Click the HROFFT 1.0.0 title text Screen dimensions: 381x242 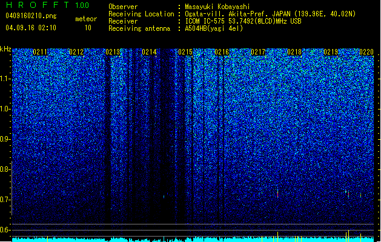(48, 5)
